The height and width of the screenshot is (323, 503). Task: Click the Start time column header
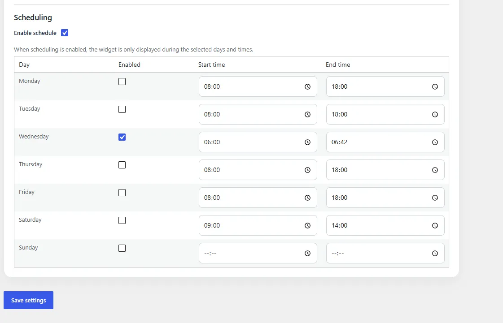(211, 65)
